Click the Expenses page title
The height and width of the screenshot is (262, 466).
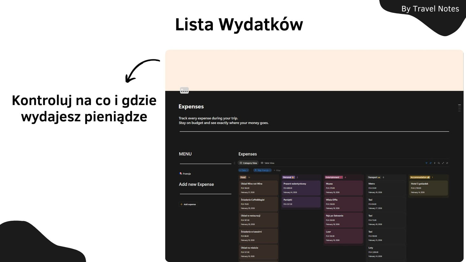click(x=191, y=107)
